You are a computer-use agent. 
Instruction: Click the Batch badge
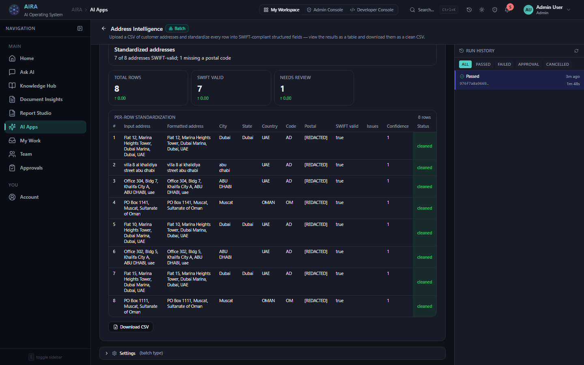coord(177,28)
